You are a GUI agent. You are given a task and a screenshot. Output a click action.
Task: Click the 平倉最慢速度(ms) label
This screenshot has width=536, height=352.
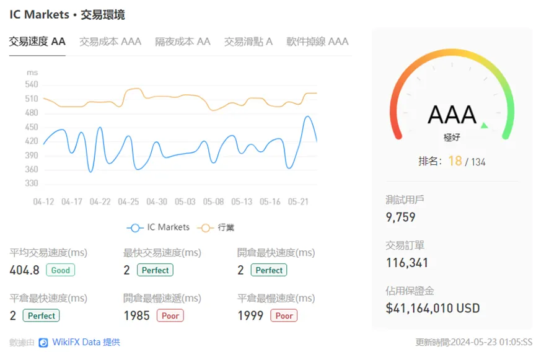pos(276,298)
